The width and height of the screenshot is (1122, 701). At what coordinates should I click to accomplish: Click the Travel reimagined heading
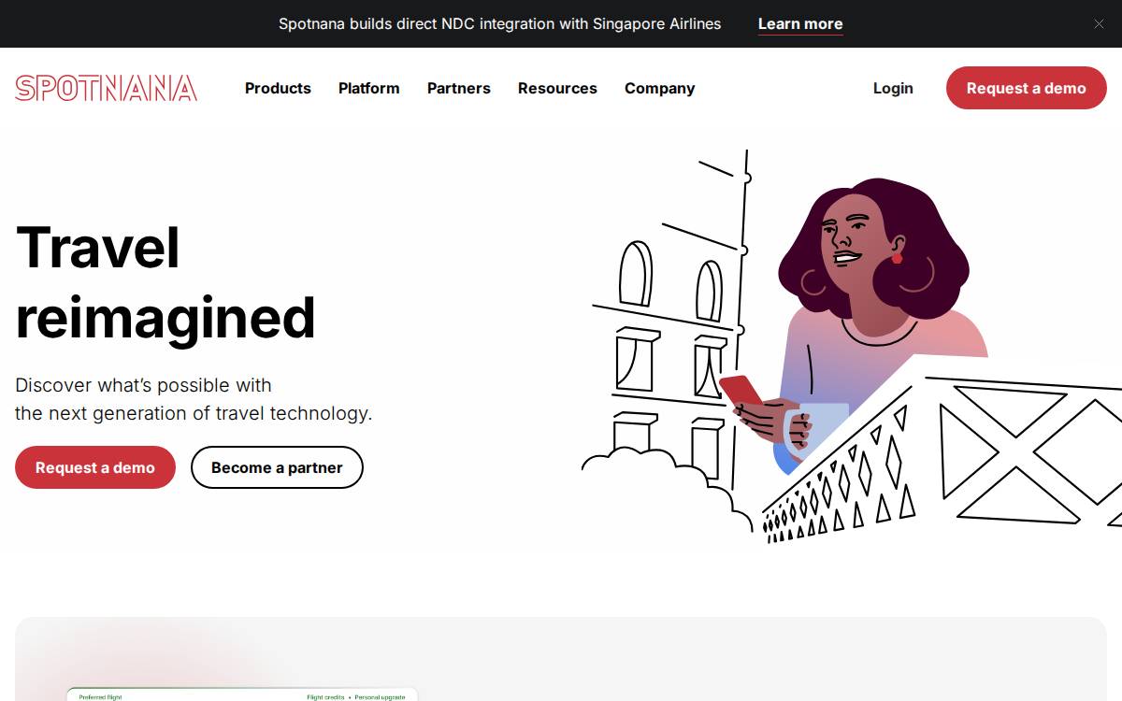coord(165,282)
